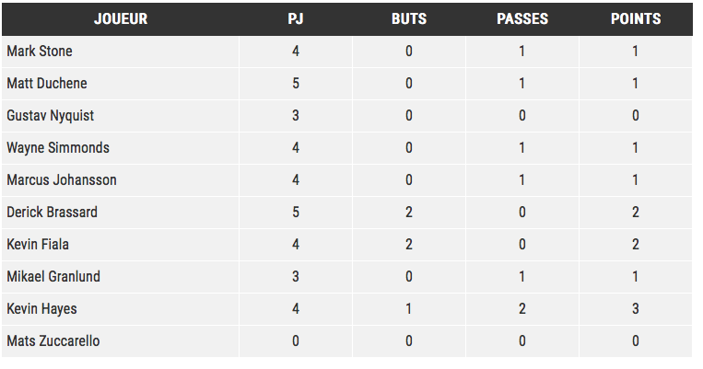Click Mats Zuccarello's PJ cell
This screenshot has width=703, height=369.
coord(296,341)
